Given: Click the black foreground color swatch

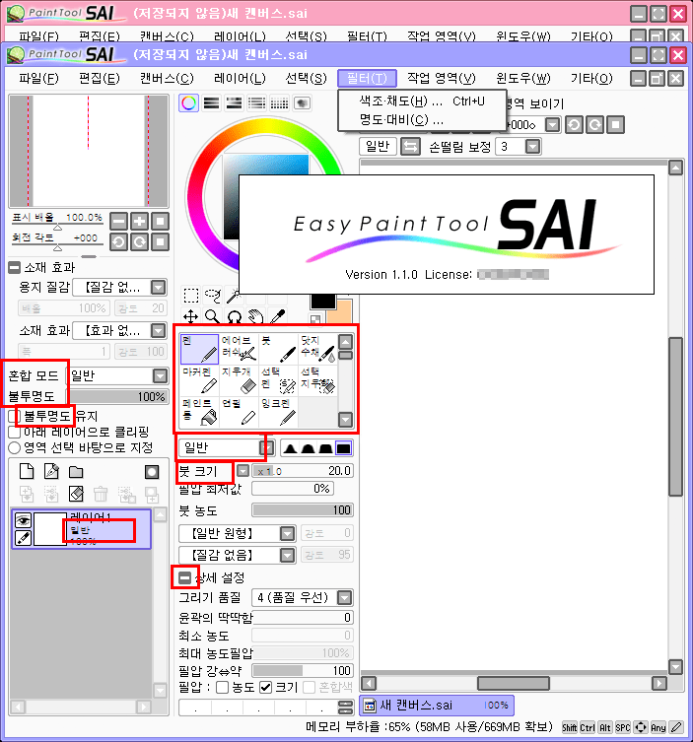Looking at the screenshot, I should 323,301.
